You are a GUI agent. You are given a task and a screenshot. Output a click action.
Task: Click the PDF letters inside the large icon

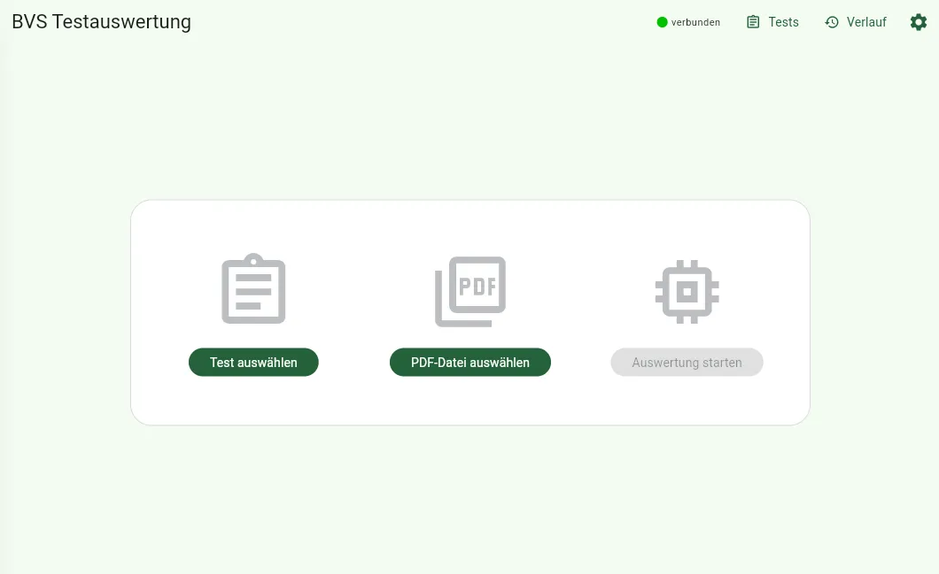pos(478,287)
